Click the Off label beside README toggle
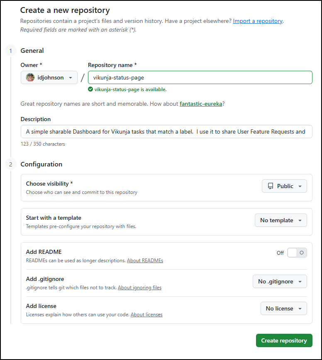The width and height of the screenshot is (322, 360). tap(281, 253)
